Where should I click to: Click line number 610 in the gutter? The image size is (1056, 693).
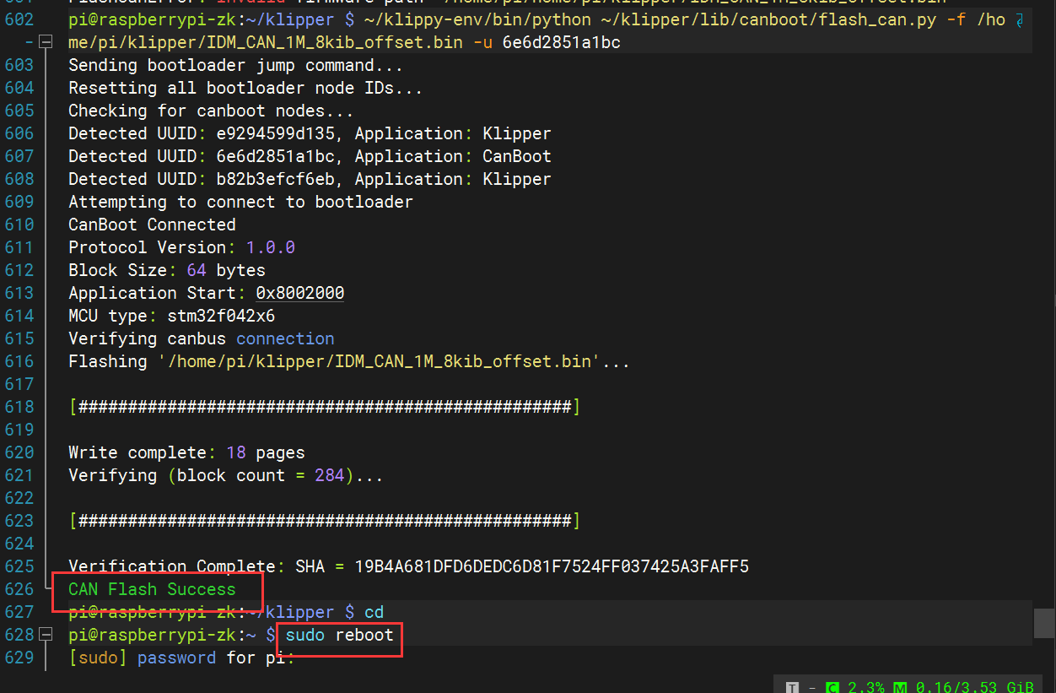click(x=19, y=225)
